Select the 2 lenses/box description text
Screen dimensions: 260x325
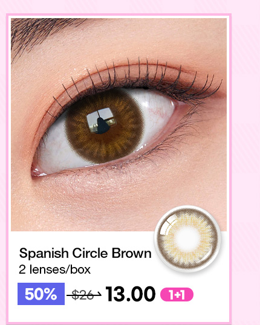55,269
